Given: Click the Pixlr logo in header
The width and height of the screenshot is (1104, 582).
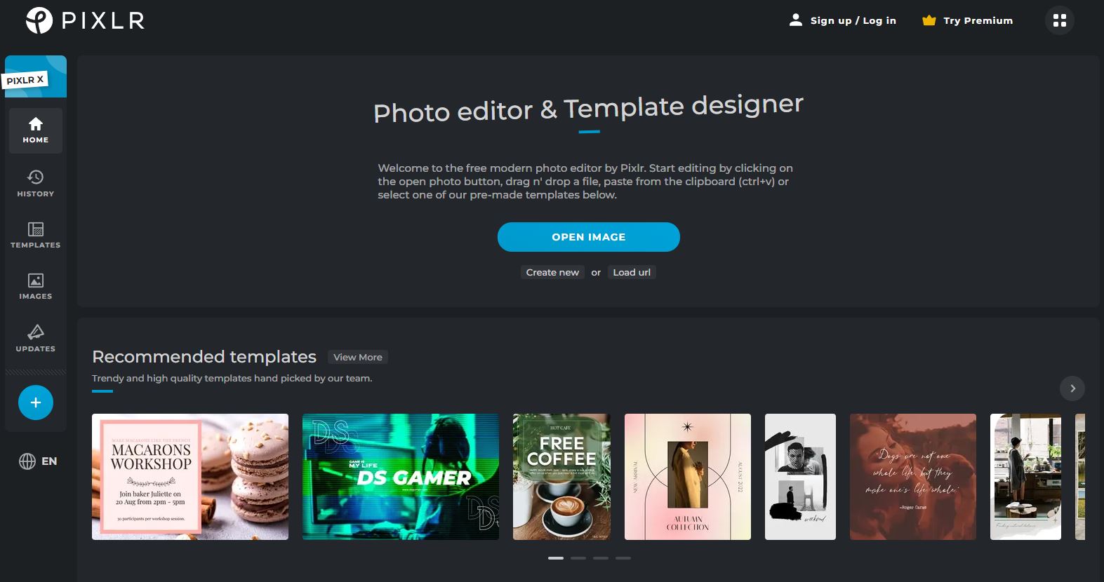Looking at the screenshot, I should [84, 20].
